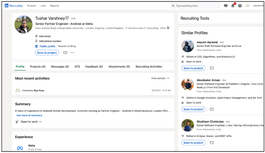Save Shubham Chatterjee to project
265x153 pixels.
point(193,143)
